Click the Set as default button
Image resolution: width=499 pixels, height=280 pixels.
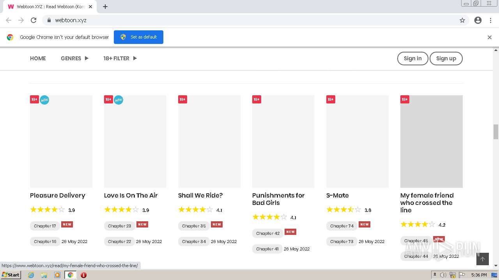[x=138, y=37]
